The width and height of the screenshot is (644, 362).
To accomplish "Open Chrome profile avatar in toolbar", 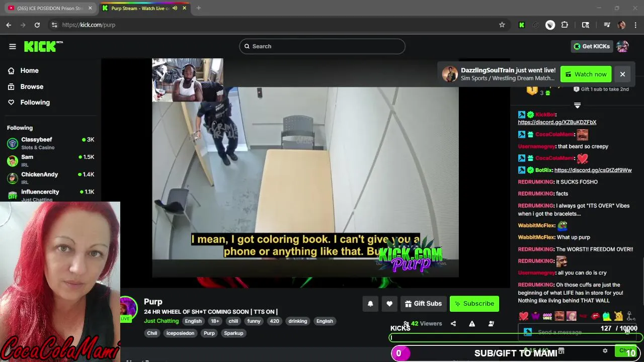I will click(x=621, y=25).
